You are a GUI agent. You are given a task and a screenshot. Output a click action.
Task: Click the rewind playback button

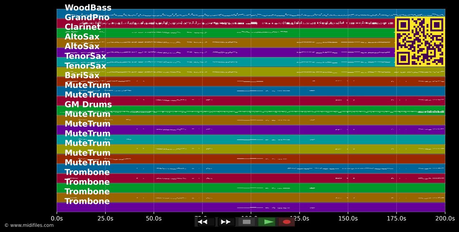pyautogui.click(x=207, y=222)
